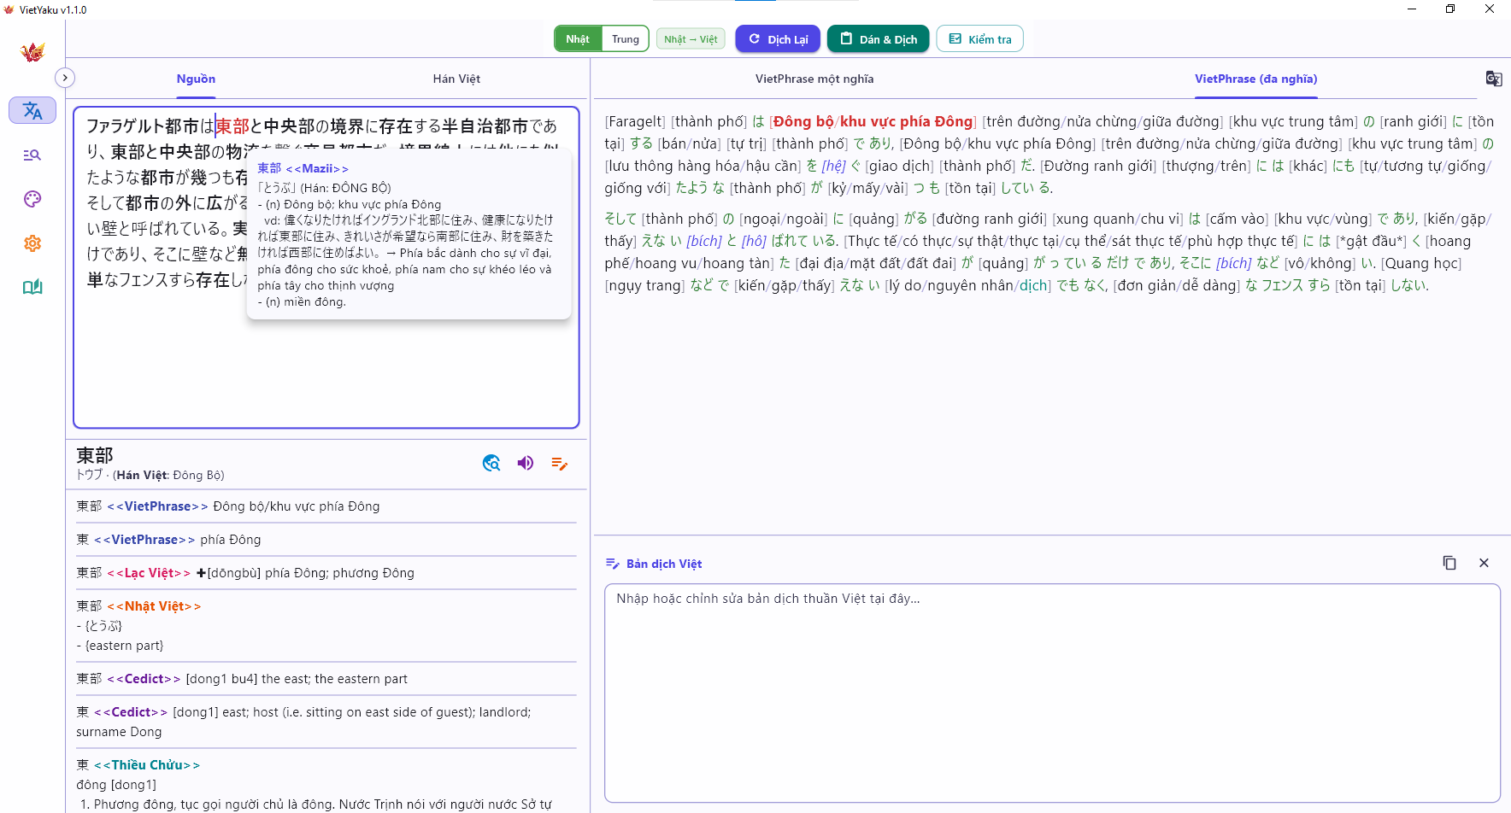Click the 東部 <<Cedict>> entry
Viewport: 1511px width, 813px height.
pos(326,679)
